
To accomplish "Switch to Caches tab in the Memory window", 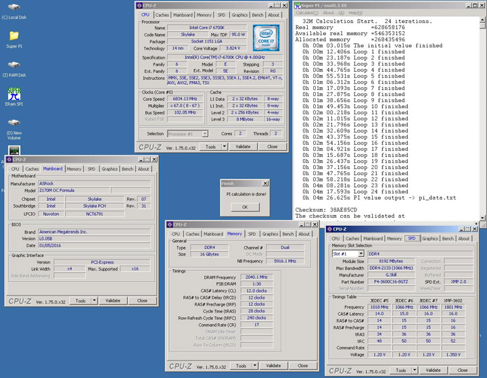I will [x=193, y=234].
